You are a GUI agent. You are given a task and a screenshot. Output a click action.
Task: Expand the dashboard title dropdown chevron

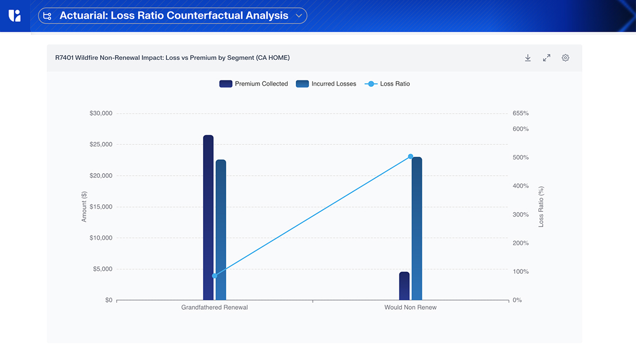click(x=299, y=16)
